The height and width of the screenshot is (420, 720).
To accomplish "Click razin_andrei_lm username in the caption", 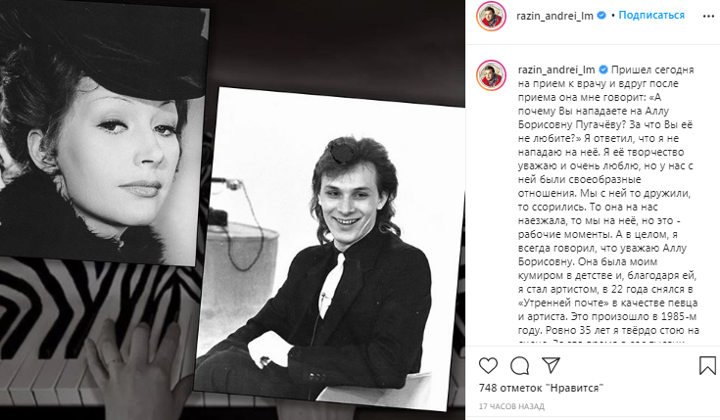I will tap(556, 70).
